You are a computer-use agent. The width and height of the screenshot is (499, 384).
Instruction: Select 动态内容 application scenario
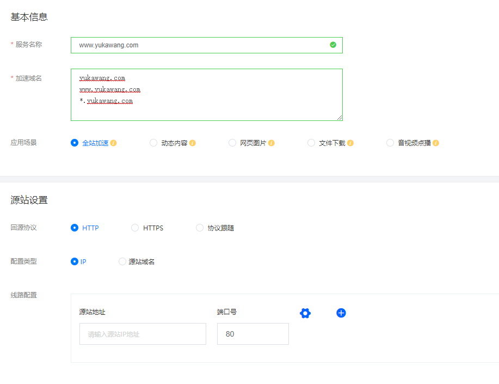point(153,143)
